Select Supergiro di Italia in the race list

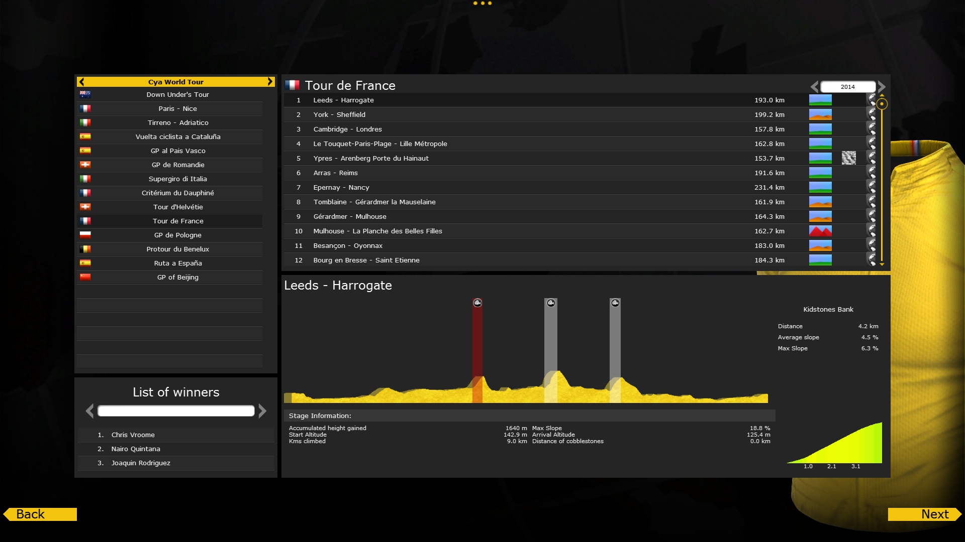[x=177, y=179]
